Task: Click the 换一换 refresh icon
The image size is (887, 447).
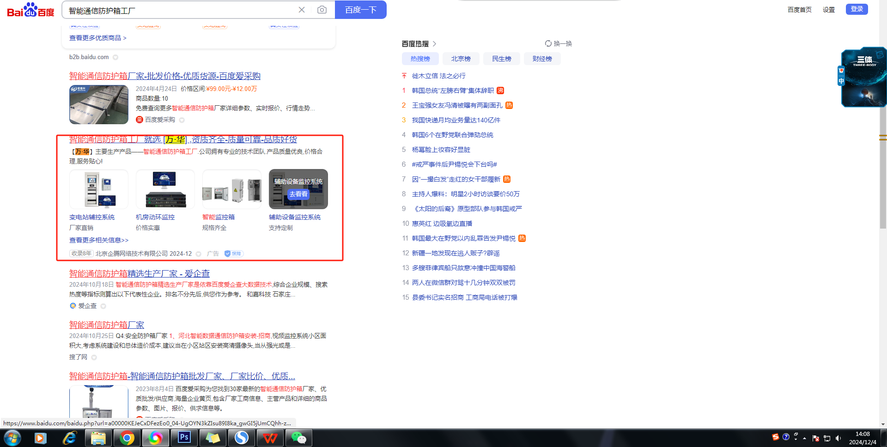Action: 548,43
